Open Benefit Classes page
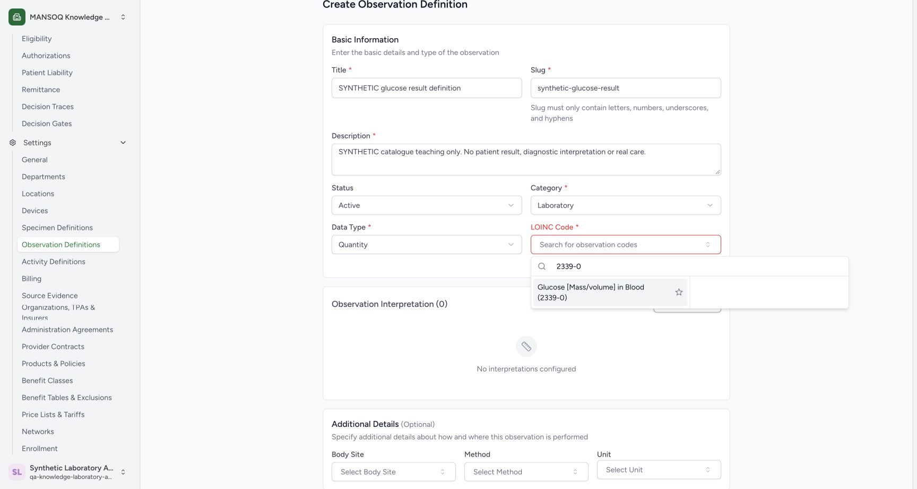917x489 pixels. [47, 381]
